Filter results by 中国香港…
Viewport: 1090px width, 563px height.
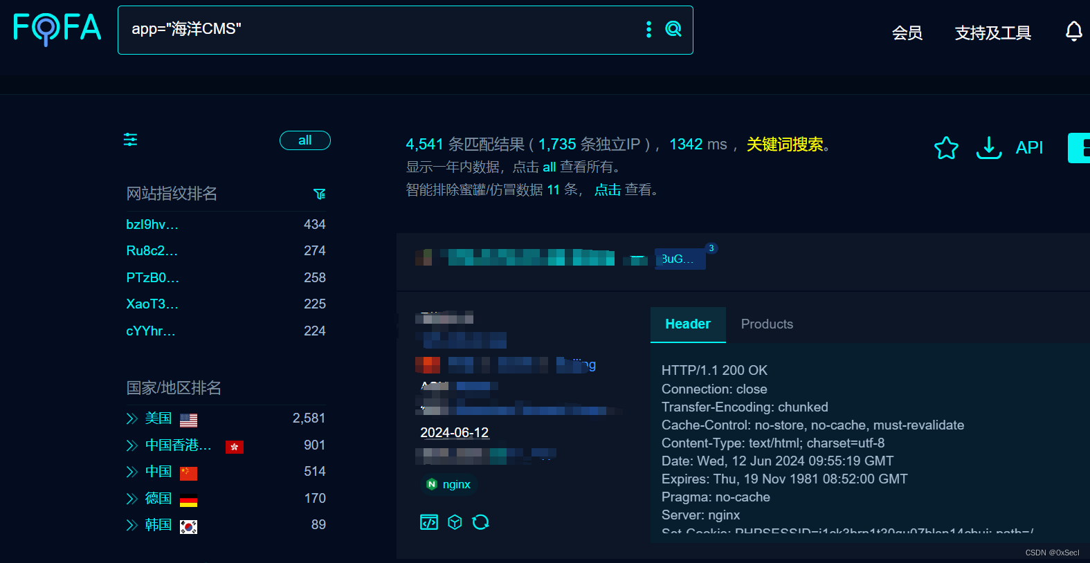click(179, 445)
